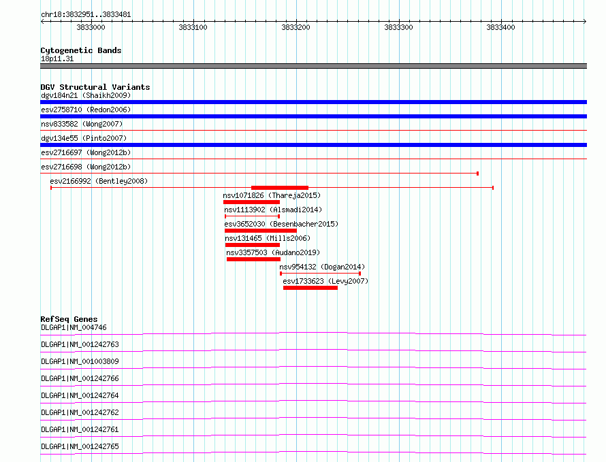Click the thin red span under nsv954132
The height and width of the screenshot is (462, 606).
(321, 274)
